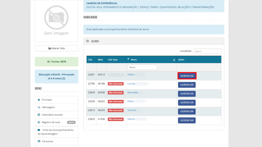This screenshot has width=262, height=147.
Task: Click the table icon in Alunos panel header
Action: tap(88, 41)
